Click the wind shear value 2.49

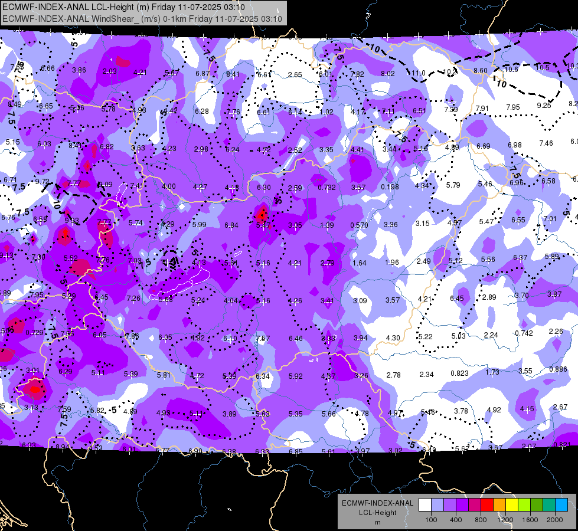[423, 261]
